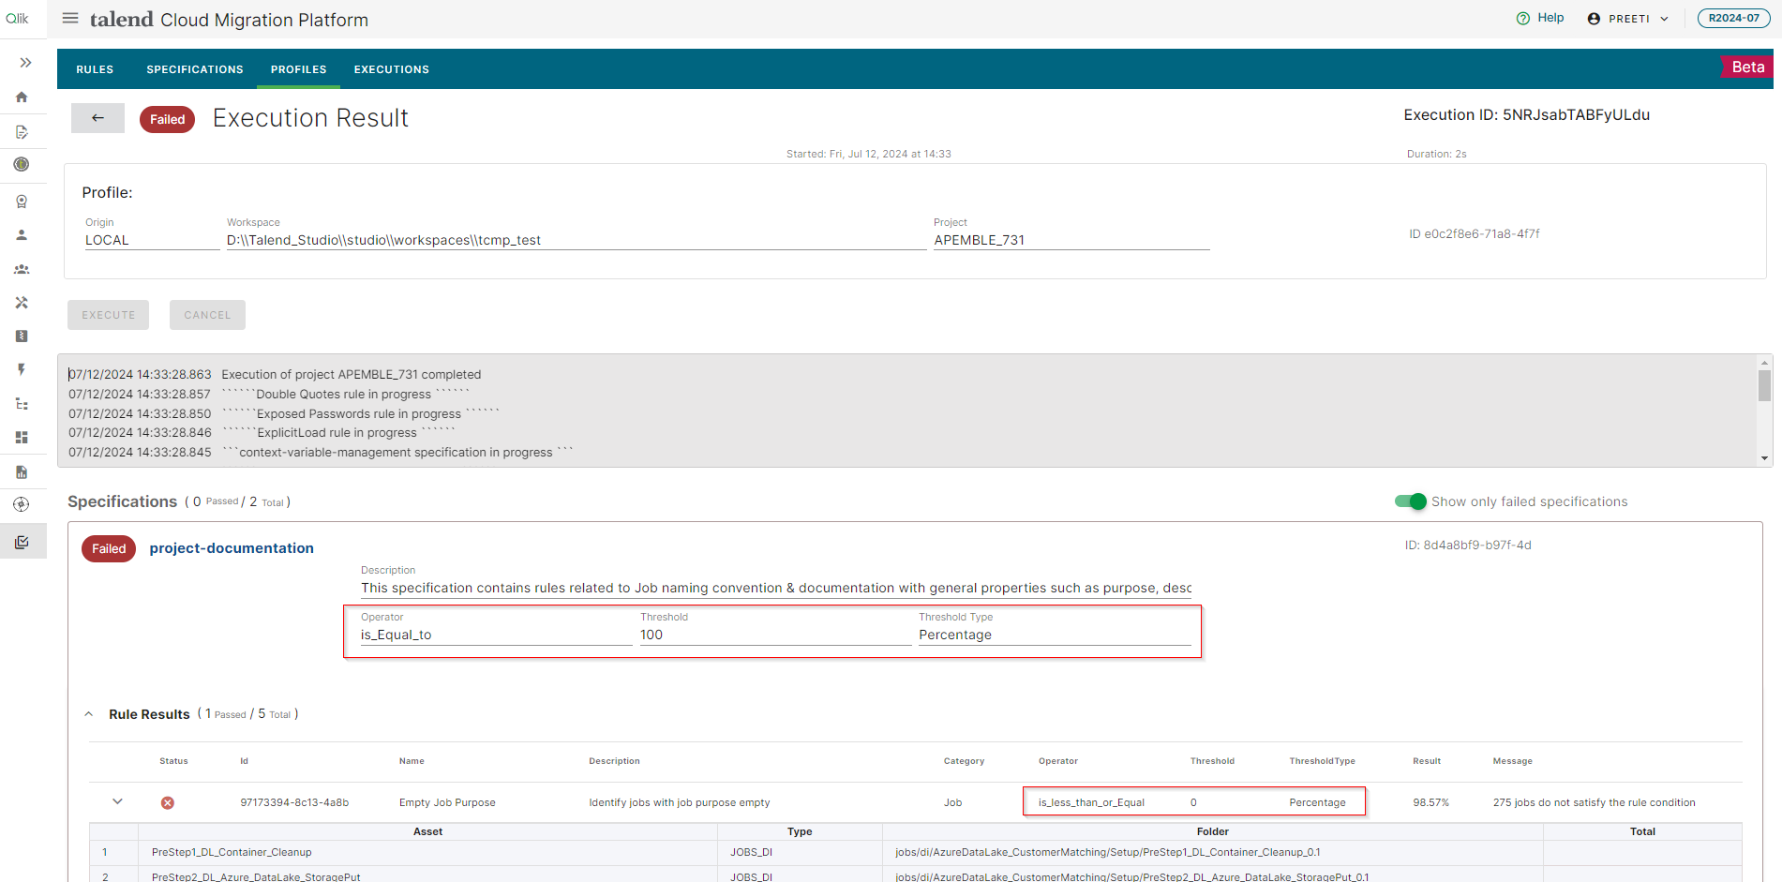Open the tree hierarchy sidebar icon
The width and height of the screenshot is (1782, 882).
(x=22, y=404)
